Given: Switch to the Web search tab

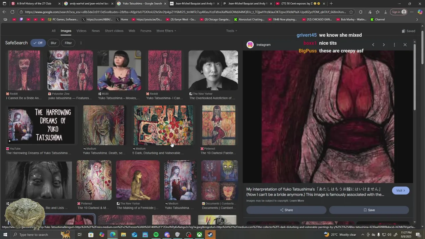Looking at the screenshot, I should pyautogui.click(x=132, y=31).
